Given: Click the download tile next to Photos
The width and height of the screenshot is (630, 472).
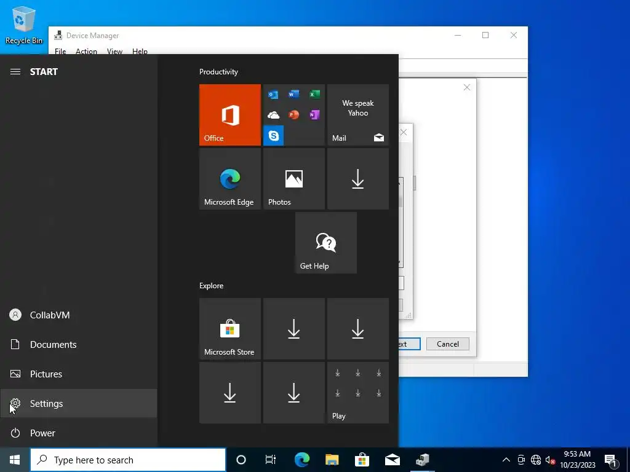Looking at the screenshot, I should [x=358, y=179].
